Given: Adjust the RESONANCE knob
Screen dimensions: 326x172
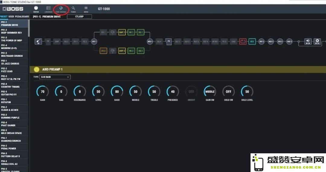Looking at the screenshot, I should point(80,92).
